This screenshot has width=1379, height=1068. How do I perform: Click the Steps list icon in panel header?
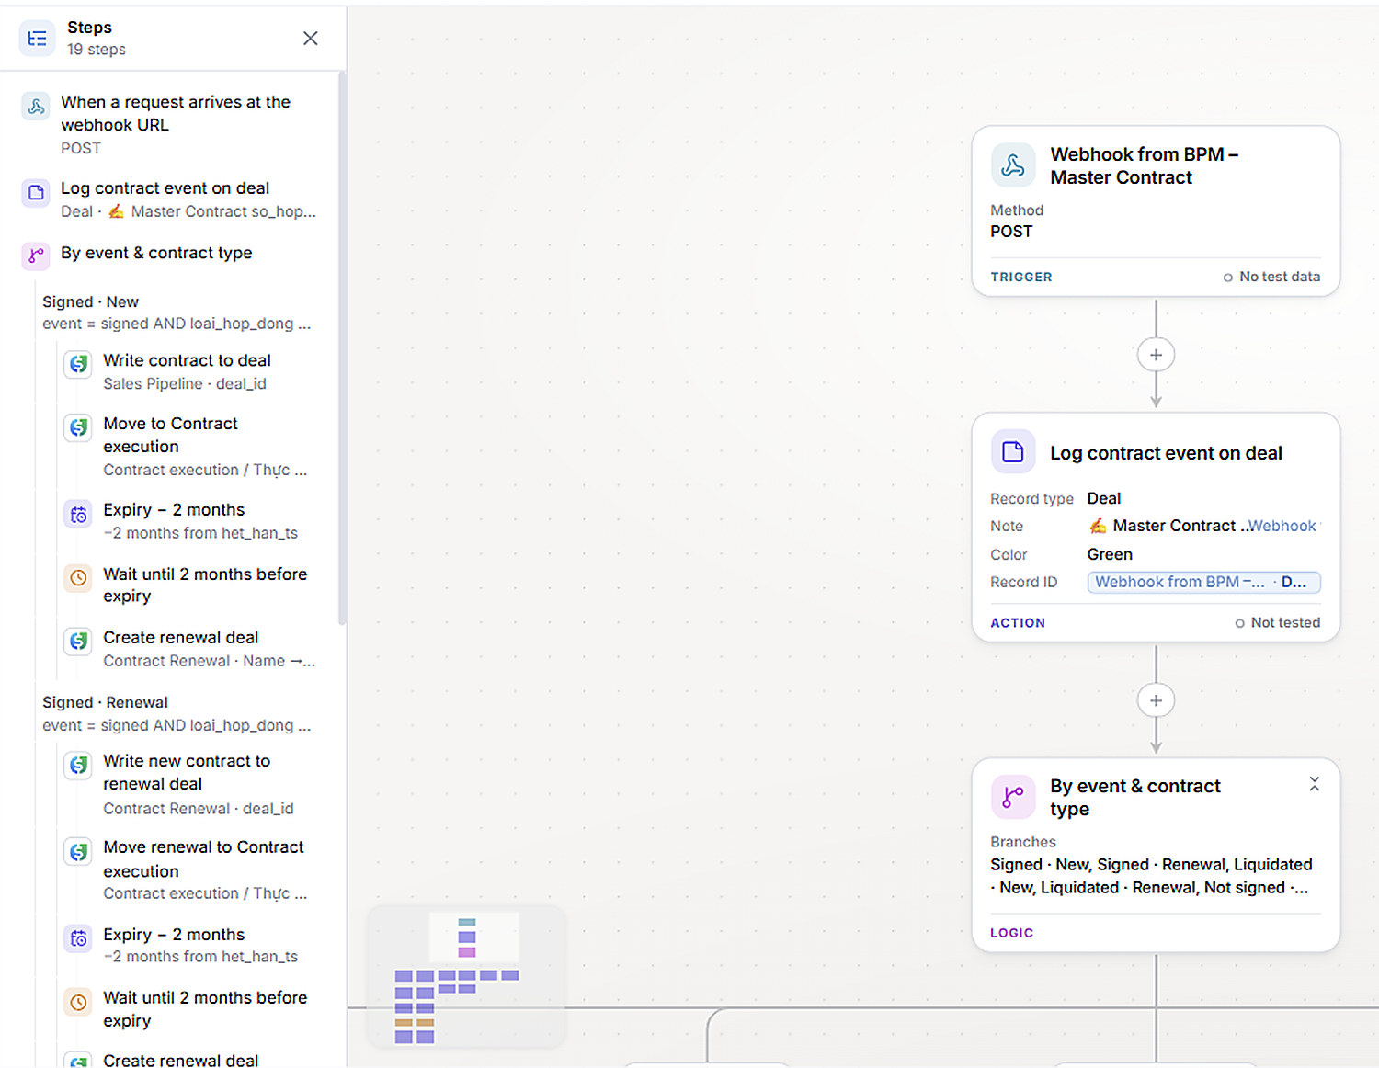(x=37, y=38)
